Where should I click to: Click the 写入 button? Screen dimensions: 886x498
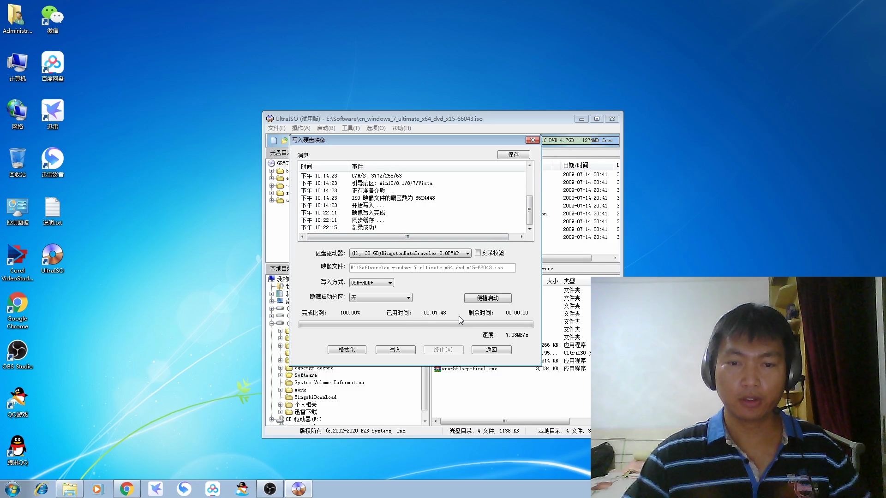click(395, 350)
